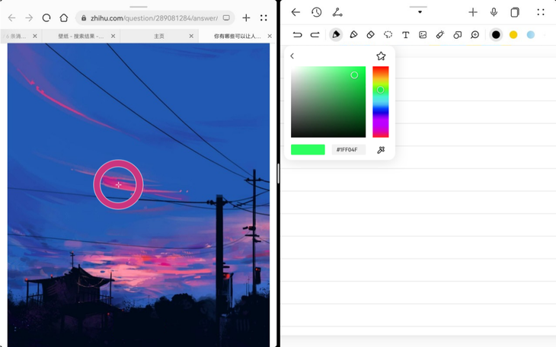The width and height of the screenshot is (556, 347).
Task: Select the magnifier zoom tool
Action: point(475,35)
